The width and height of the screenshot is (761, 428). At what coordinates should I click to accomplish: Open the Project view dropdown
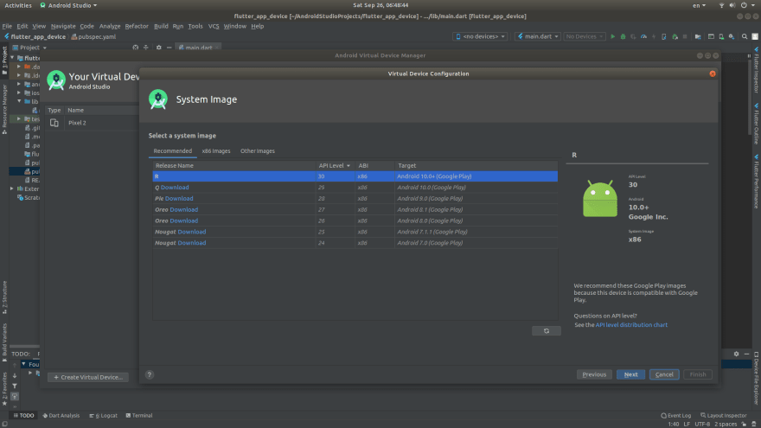pyautogui.click(x=29, y=48)
